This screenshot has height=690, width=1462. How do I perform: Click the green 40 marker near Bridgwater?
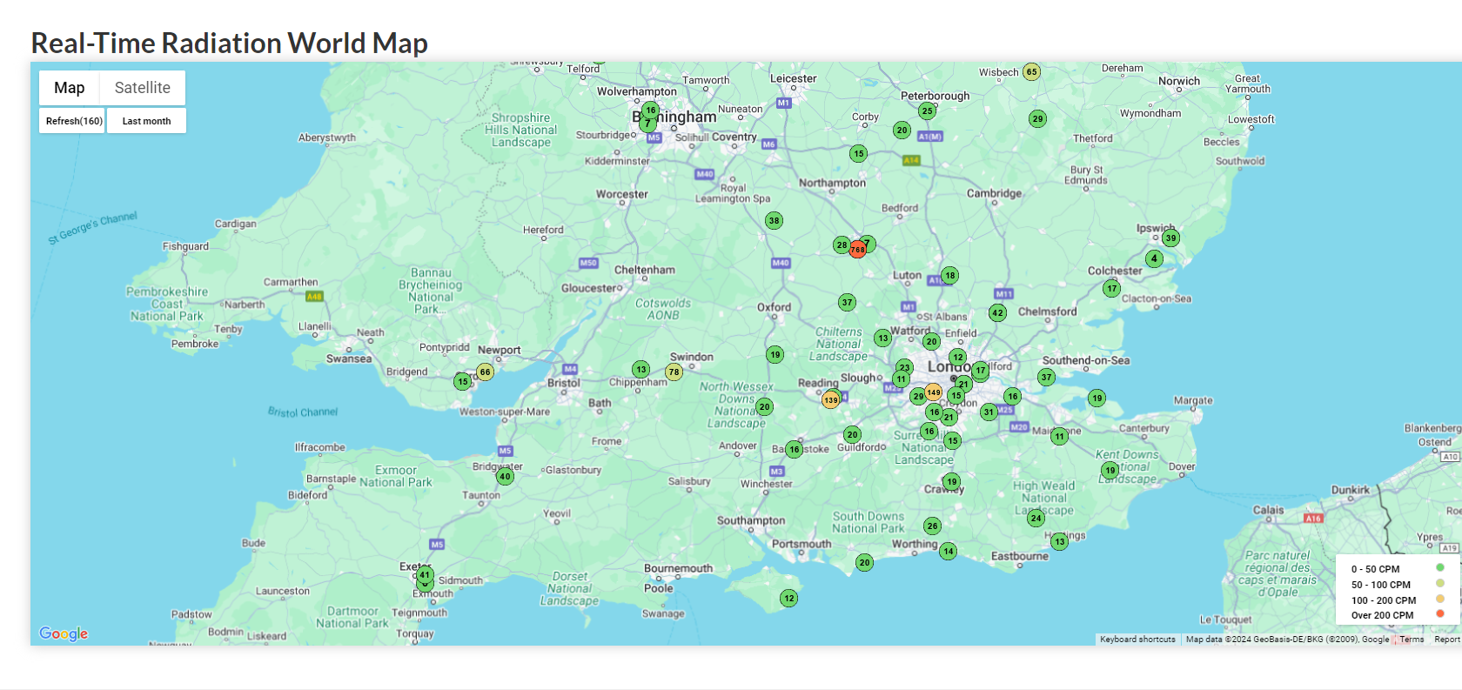505,476
